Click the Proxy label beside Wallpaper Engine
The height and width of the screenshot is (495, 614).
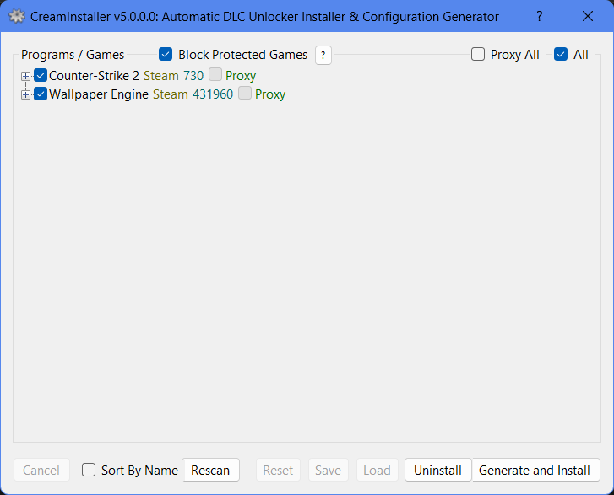tap(270, 94)
